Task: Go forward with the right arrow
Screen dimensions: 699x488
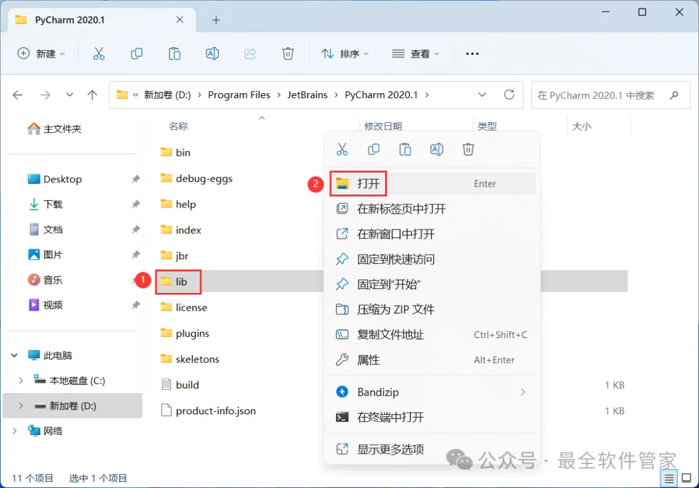Action: pyautogui.click(x=45, y=95)
